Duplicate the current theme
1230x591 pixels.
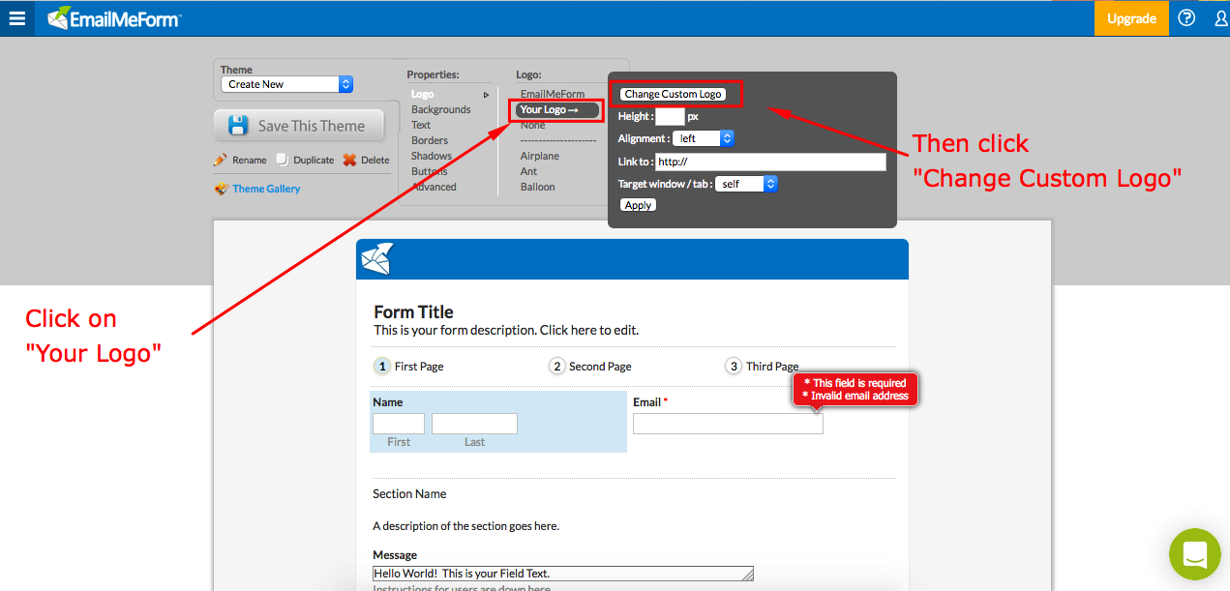(x=314, y=161)
